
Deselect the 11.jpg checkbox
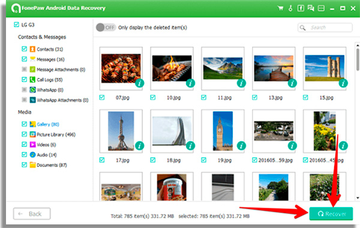[203, 98]
